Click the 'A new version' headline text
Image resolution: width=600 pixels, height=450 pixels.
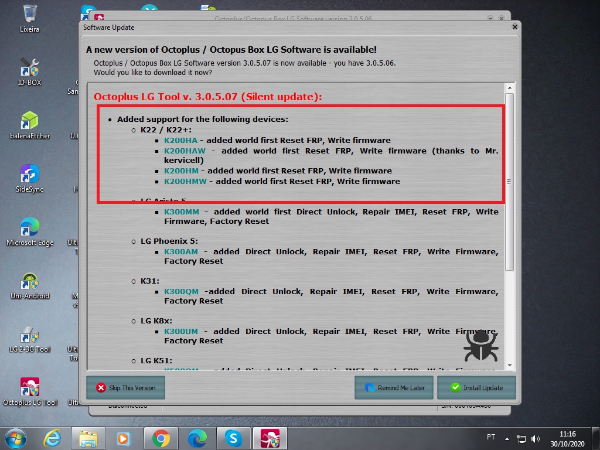[231, 50]
